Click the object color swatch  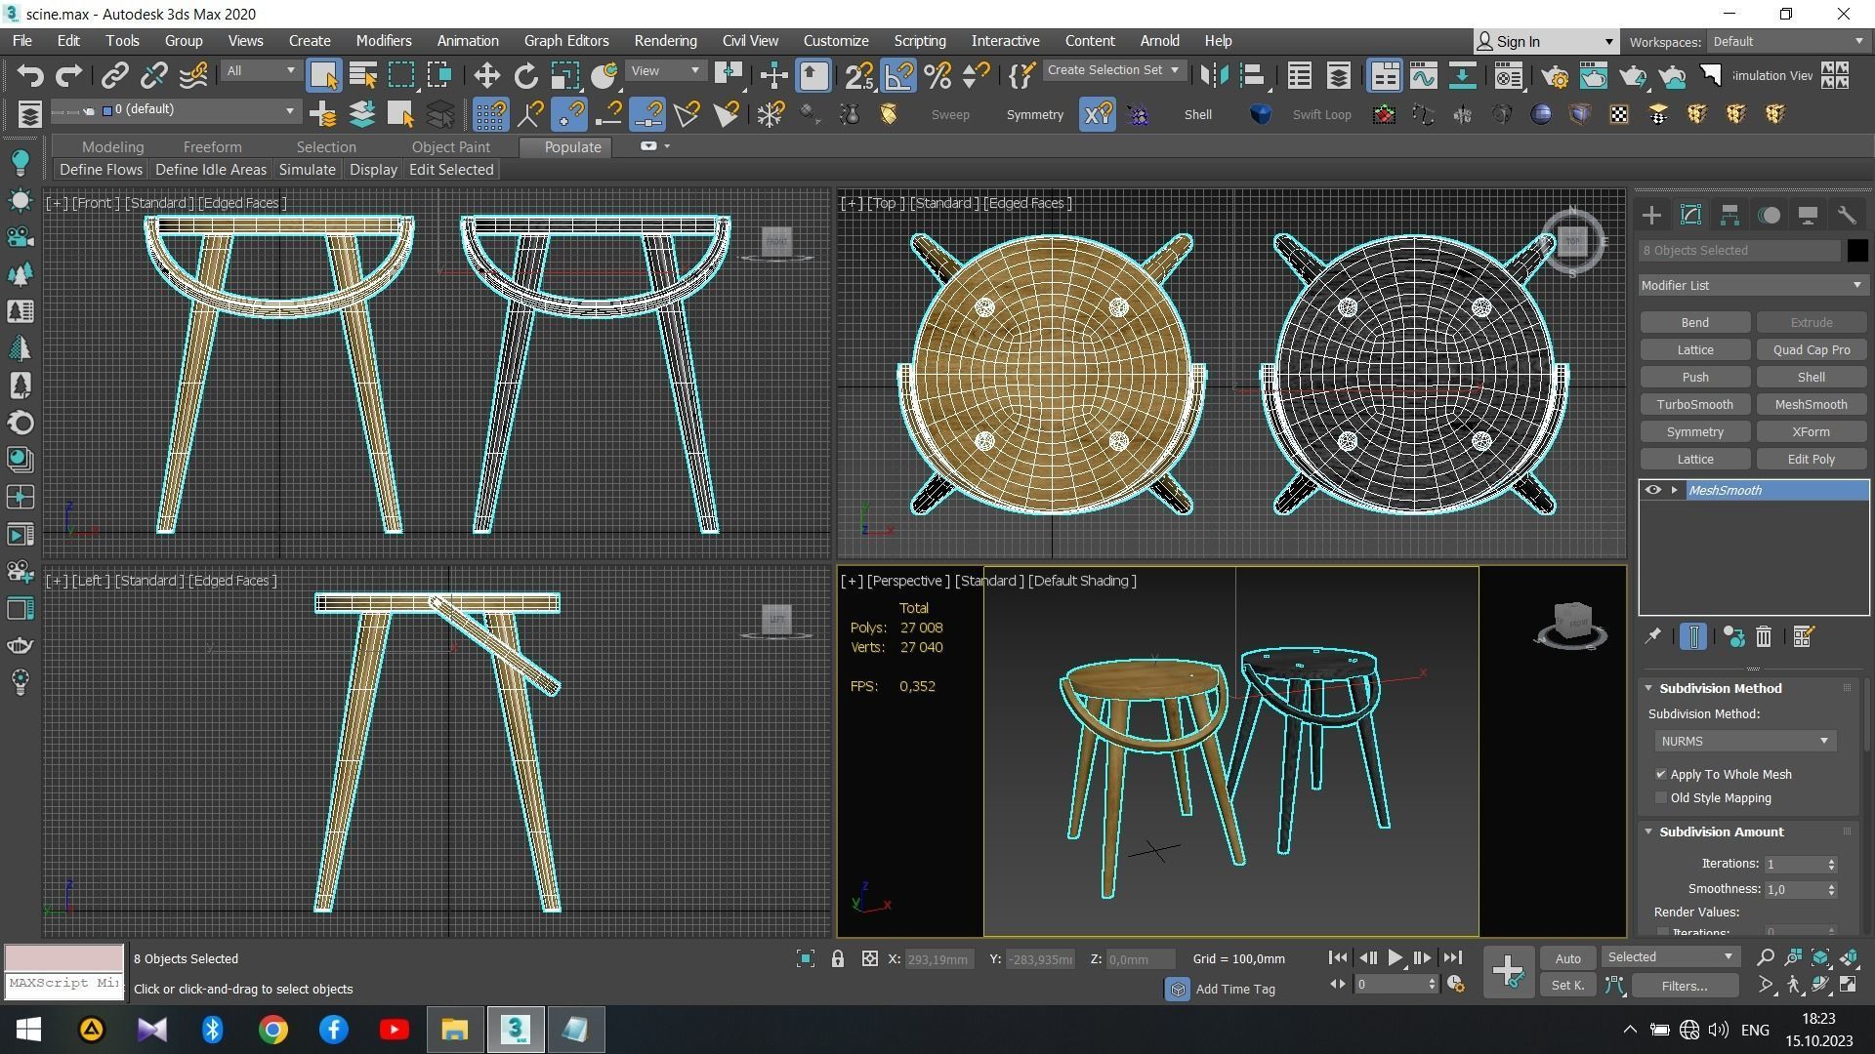pos(1856,251)
